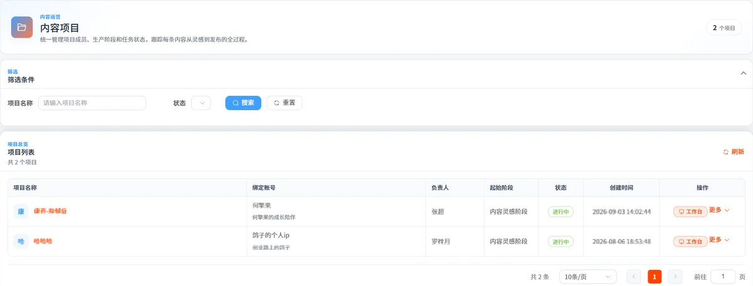Click the 搜索 search button
Image resolution: width=753 pixels, height=286 pixels.
(243, 103)
